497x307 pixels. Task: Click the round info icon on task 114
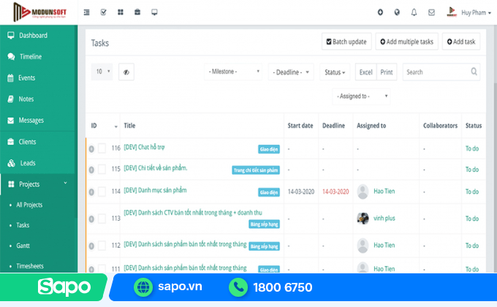(91, 192)
